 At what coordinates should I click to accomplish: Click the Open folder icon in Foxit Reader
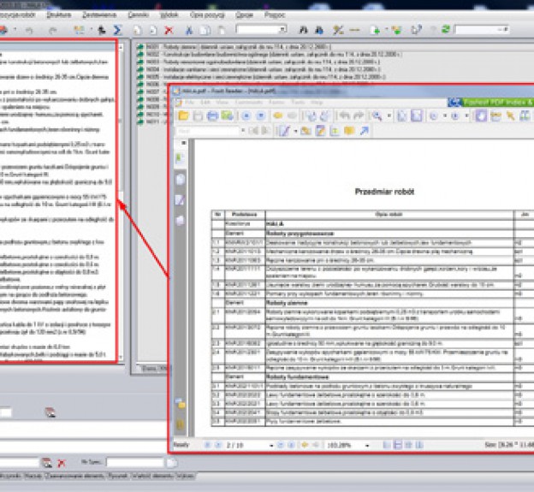pos(183,116)
